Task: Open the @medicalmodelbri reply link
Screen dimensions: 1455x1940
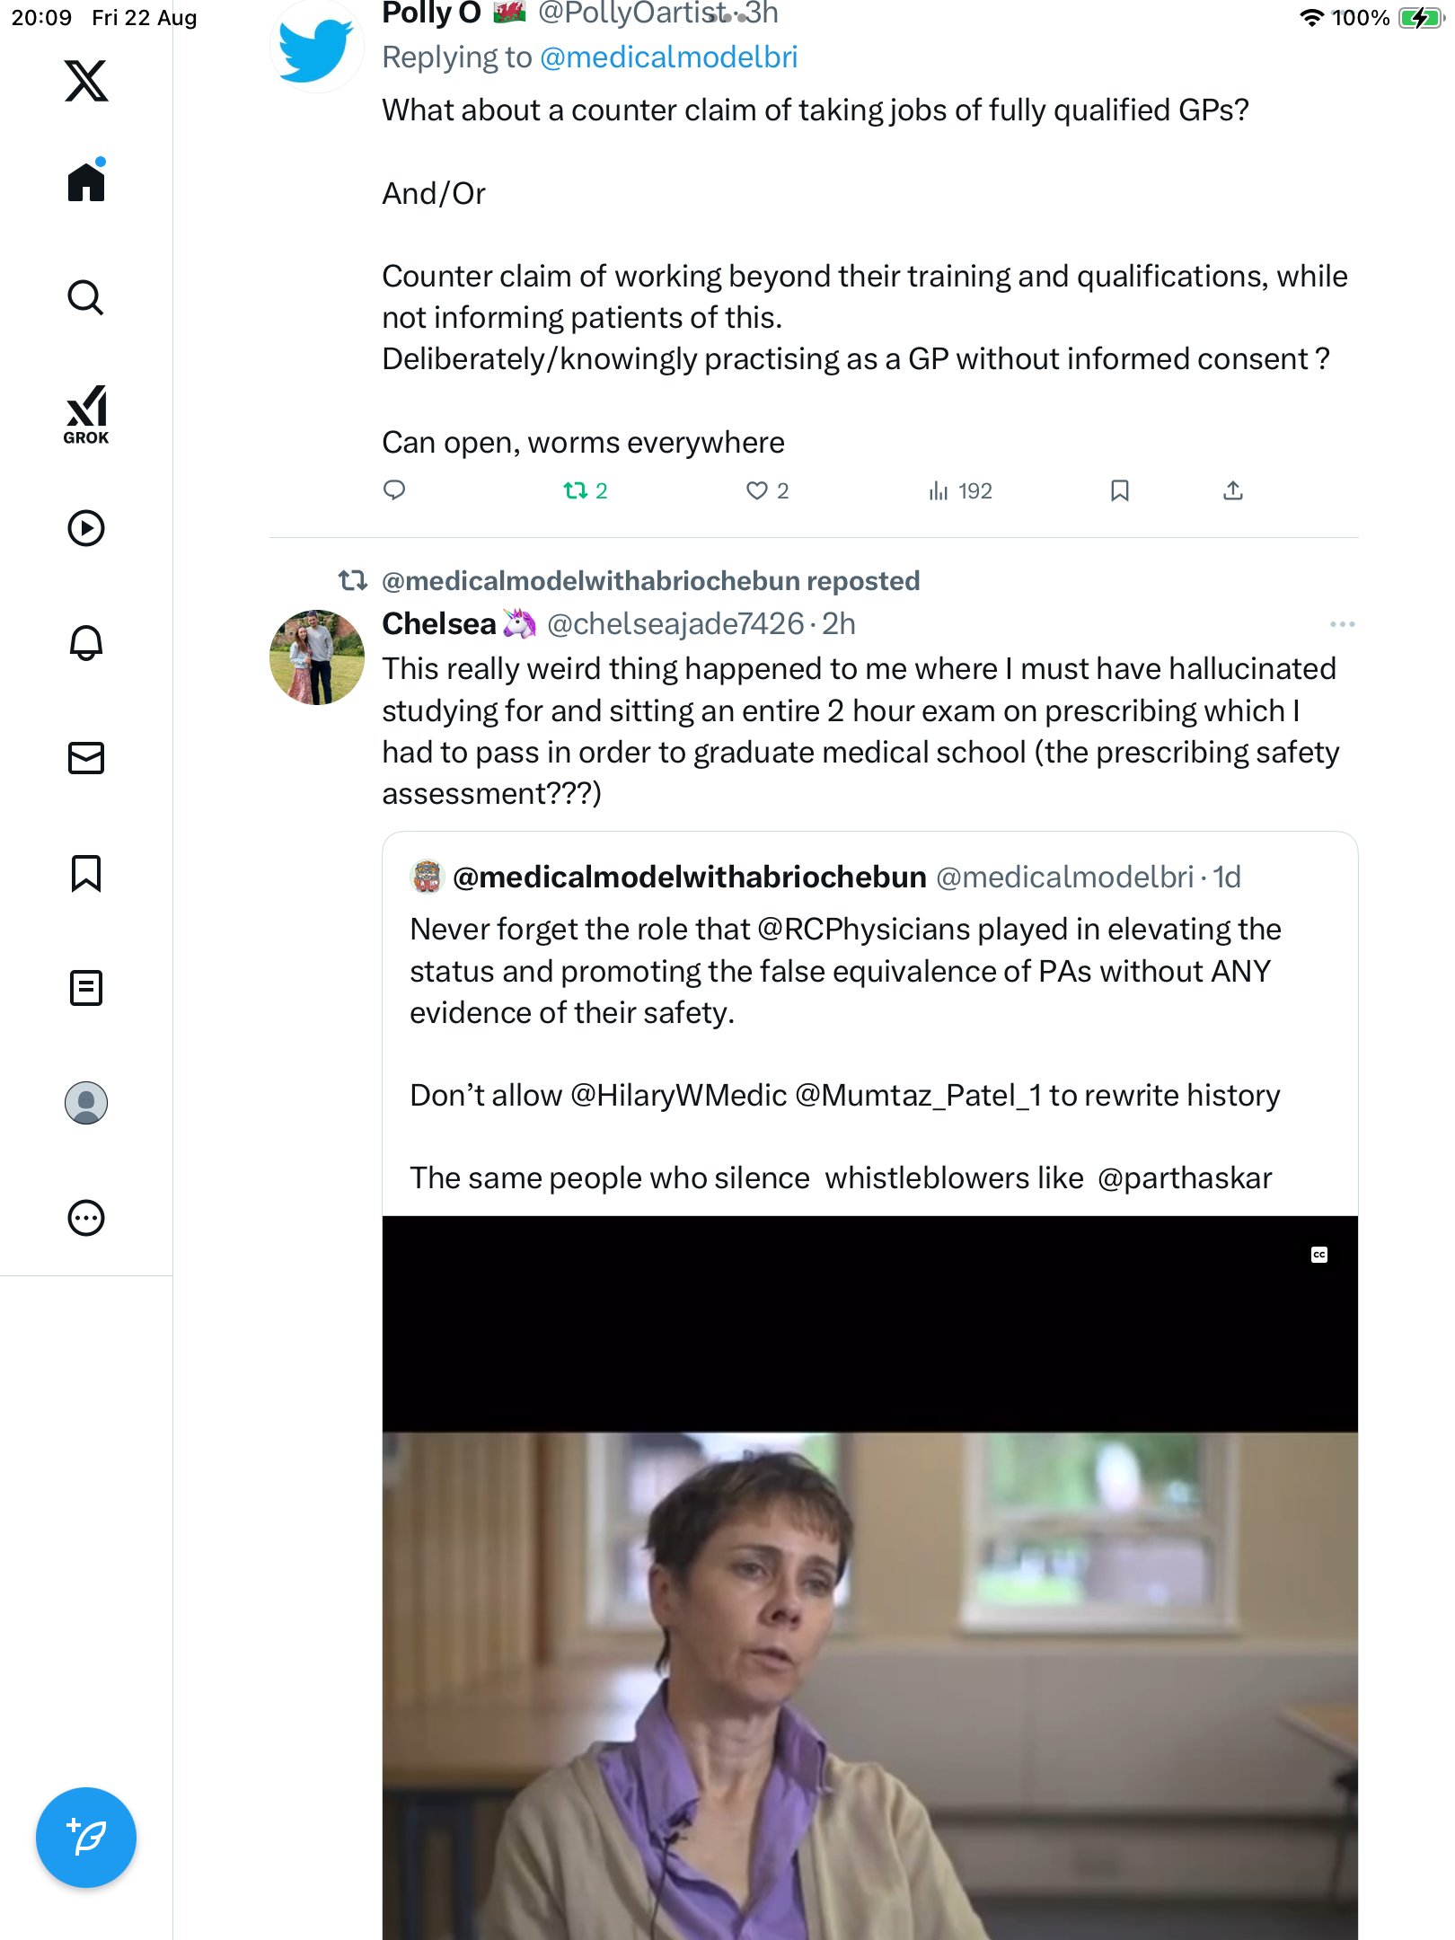Action: pyautogui.click(x=668, y=57)
